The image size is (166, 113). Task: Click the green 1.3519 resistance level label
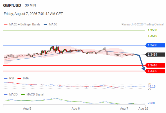152,36
